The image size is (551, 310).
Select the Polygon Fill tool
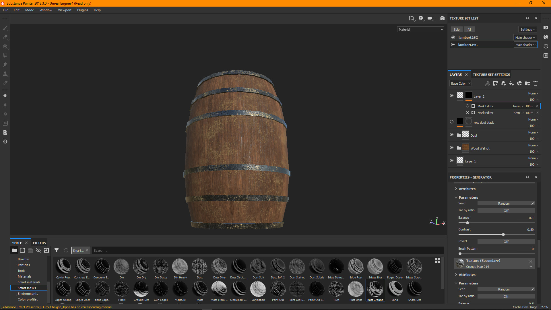click(5, 55)
